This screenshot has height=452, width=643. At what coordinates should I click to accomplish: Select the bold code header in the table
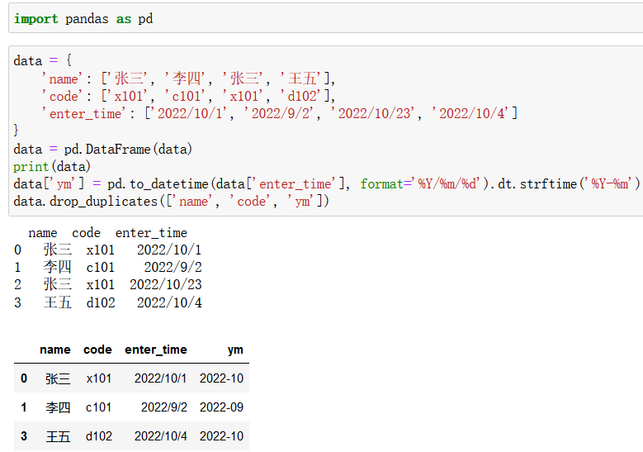(x=97, y=350)
